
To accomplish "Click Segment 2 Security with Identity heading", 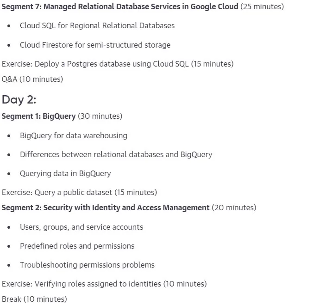I will 106,208.
